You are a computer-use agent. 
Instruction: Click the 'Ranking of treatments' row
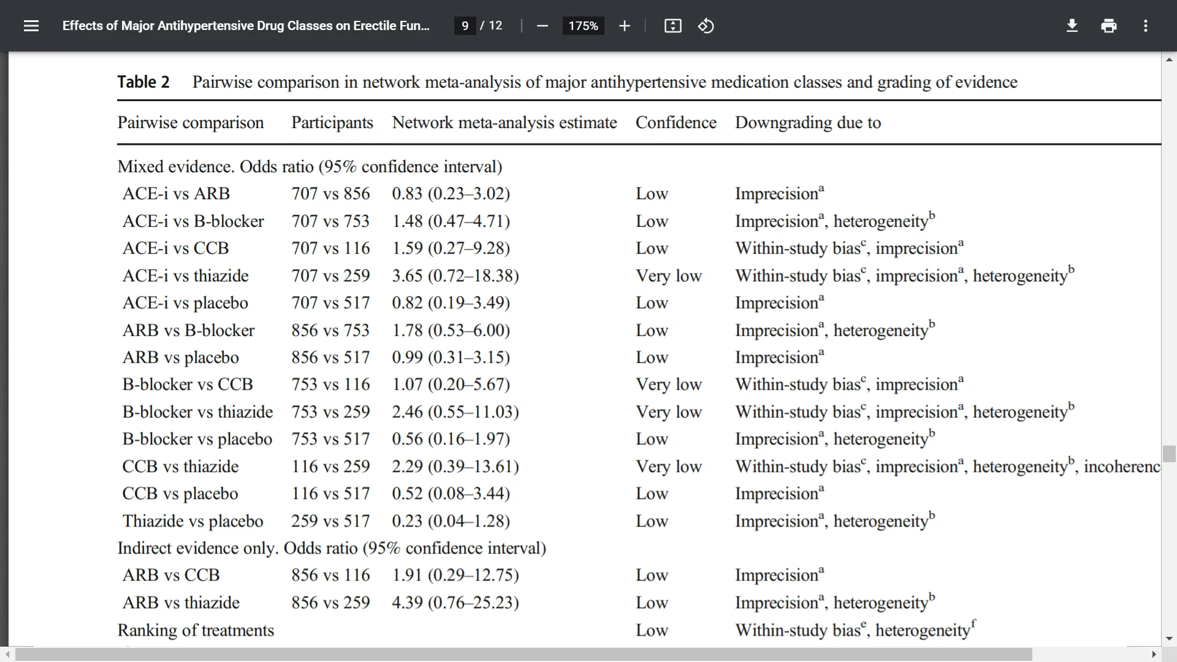[x=196, y=630]
